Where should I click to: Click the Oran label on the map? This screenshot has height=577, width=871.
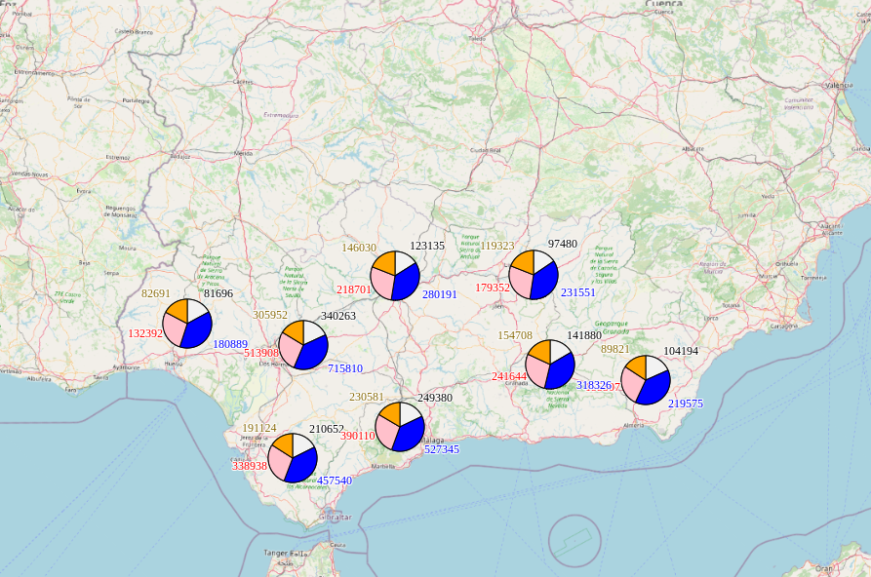coord(824,568)
